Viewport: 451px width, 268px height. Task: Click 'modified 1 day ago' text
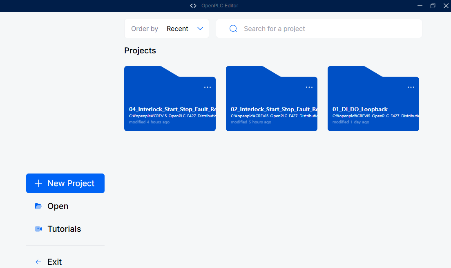tap(351, 122)
